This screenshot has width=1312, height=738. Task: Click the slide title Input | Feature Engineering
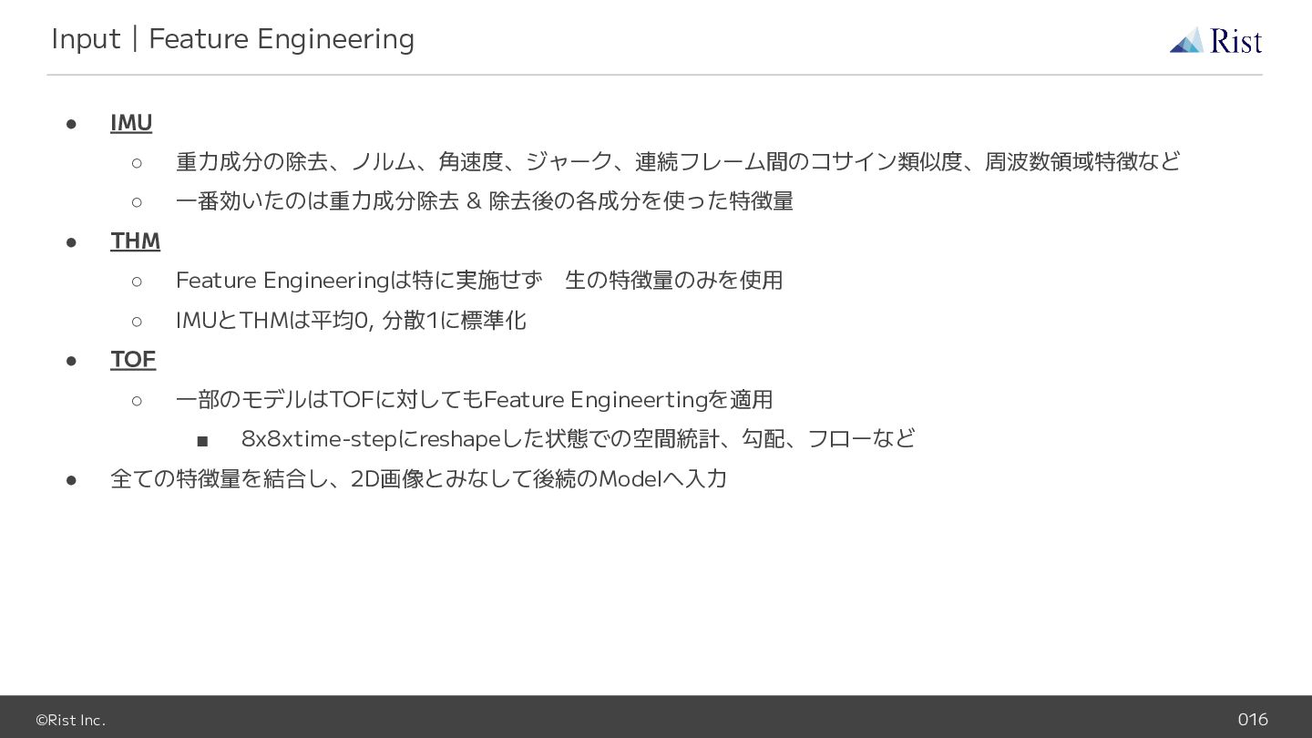coord(233,38)
